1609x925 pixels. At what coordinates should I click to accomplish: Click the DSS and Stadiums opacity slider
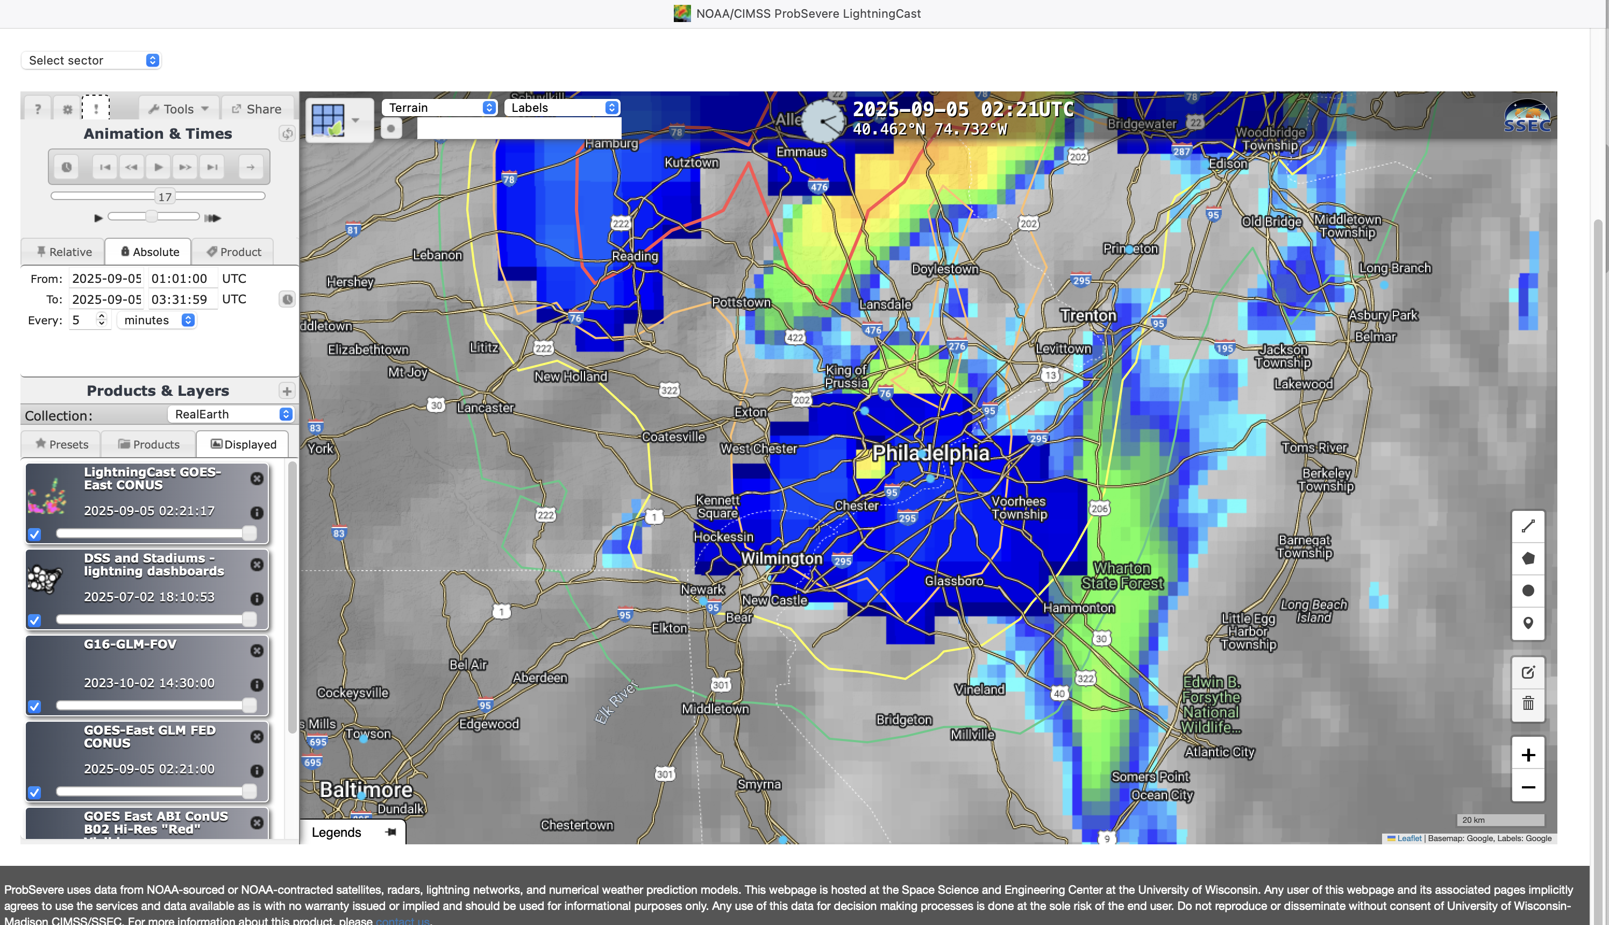[152, 619]
